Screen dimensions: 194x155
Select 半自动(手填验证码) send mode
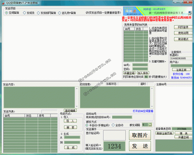(x=87, y=125)
